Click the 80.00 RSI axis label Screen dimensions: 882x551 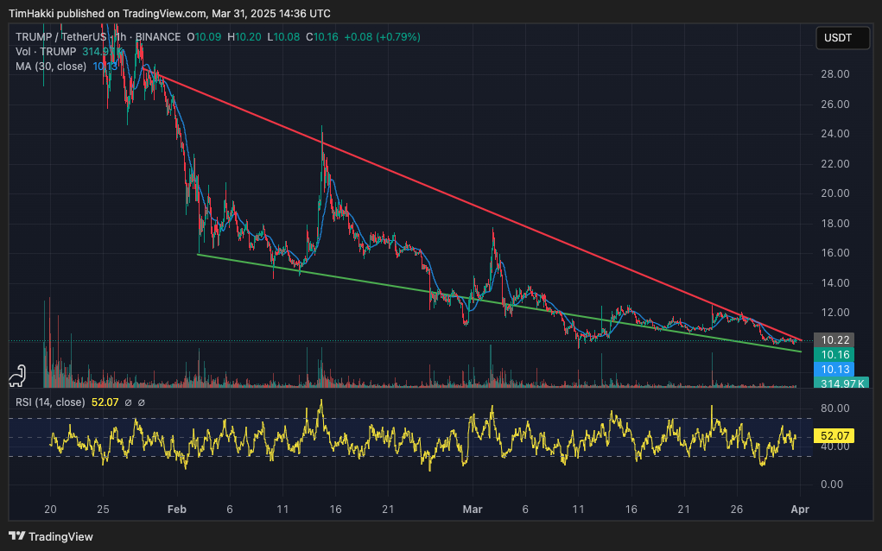click(x=835, y=408)
